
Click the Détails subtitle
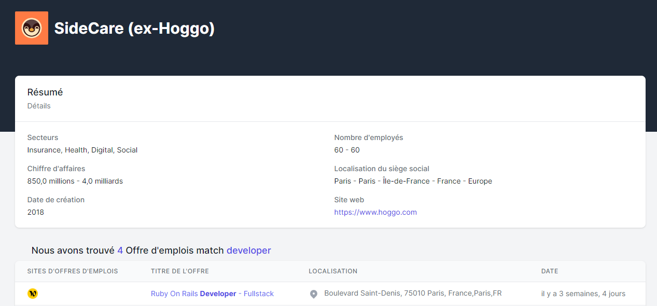click(39, 106)
